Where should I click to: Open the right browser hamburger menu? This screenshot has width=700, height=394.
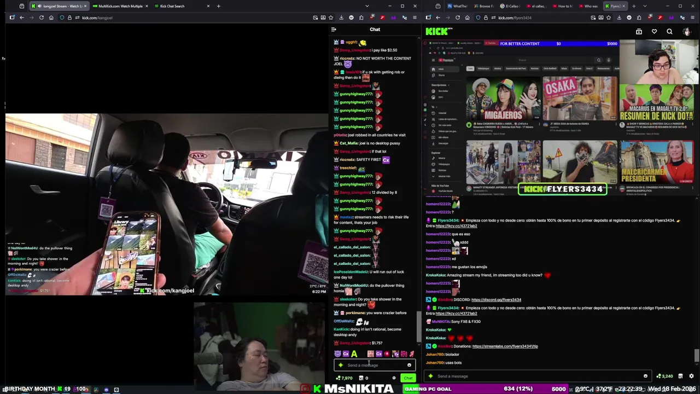click(692, 18)
